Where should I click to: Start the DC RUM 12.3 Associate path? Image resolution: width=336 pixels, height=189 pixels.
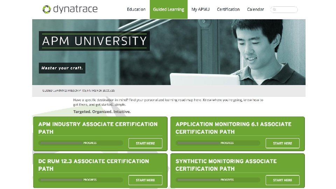pyautogui.click(x=145, y=180)
